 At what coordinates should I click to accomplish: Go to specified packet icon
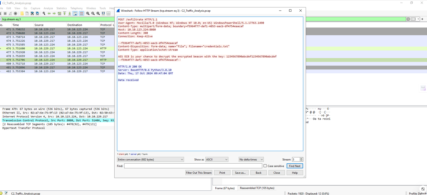(59, 14)
